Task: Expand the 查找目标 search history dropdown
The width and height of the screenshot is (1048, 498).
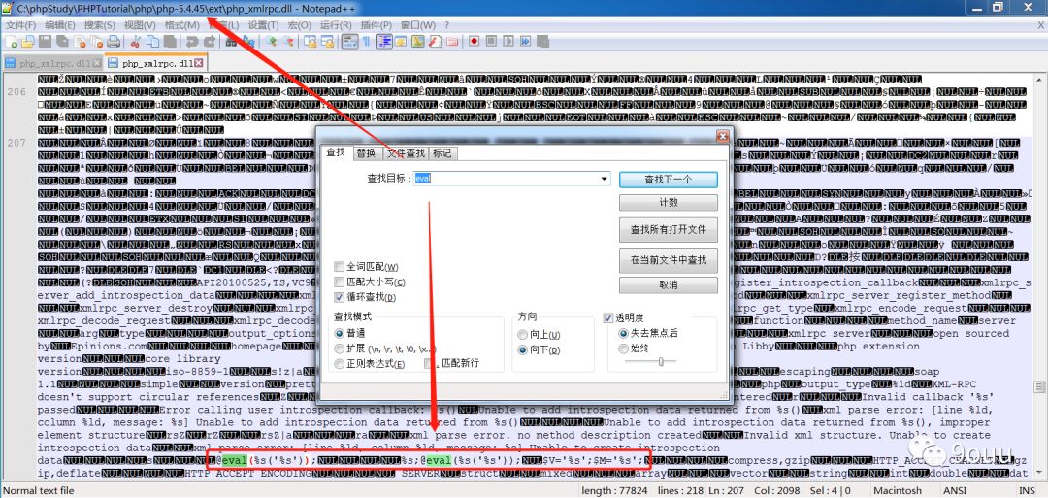Action: click(x=605, y=179)
